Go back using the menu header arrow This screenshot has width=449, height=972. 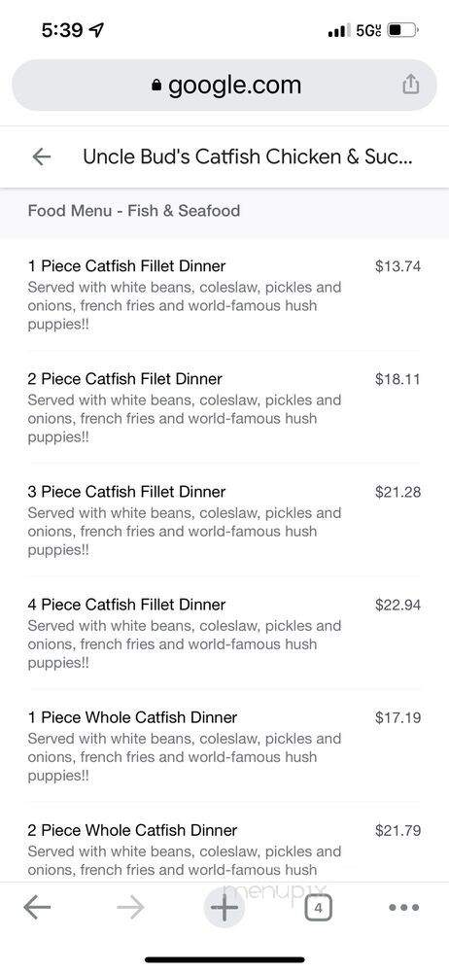42,156
